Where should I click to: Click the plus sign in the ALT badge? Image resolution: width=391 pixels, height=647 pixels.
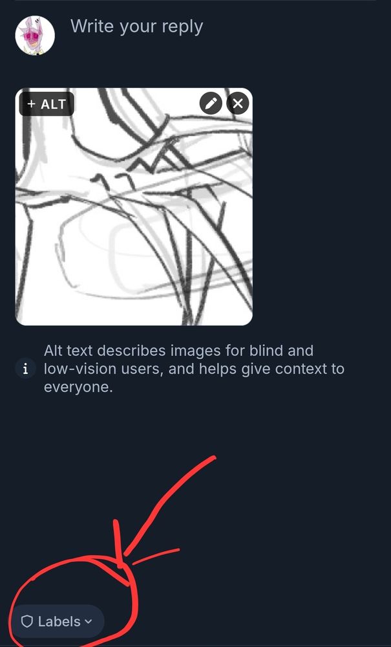[31, 104]
